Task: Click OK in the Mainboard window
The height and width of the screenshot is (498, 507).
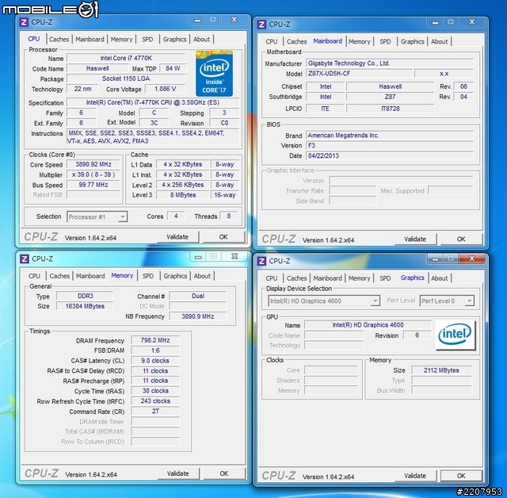Action: click(461, 239)
